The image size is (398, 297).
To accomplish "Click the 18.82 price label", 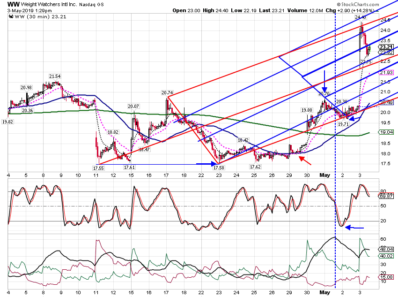I will click(x=113, y=132).
